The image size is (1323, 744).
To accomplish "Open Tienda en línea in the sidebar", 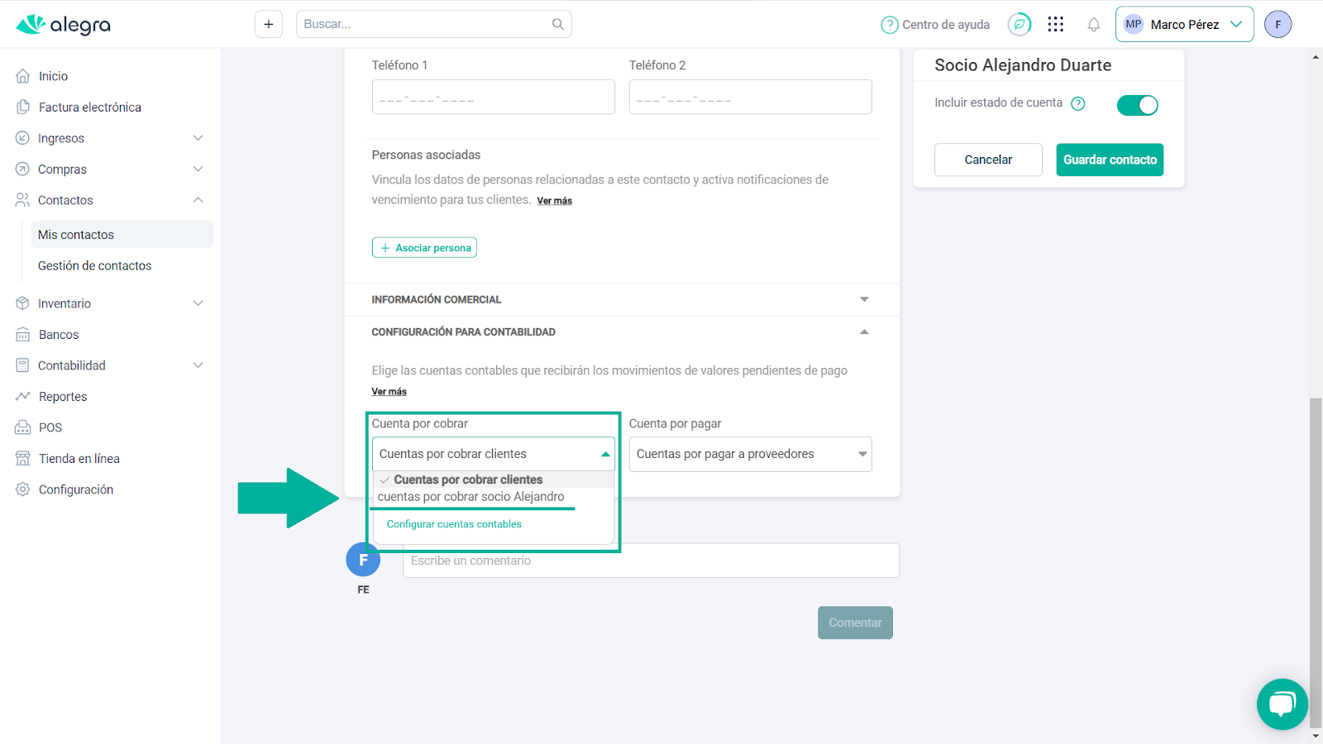I will point(79,459).
